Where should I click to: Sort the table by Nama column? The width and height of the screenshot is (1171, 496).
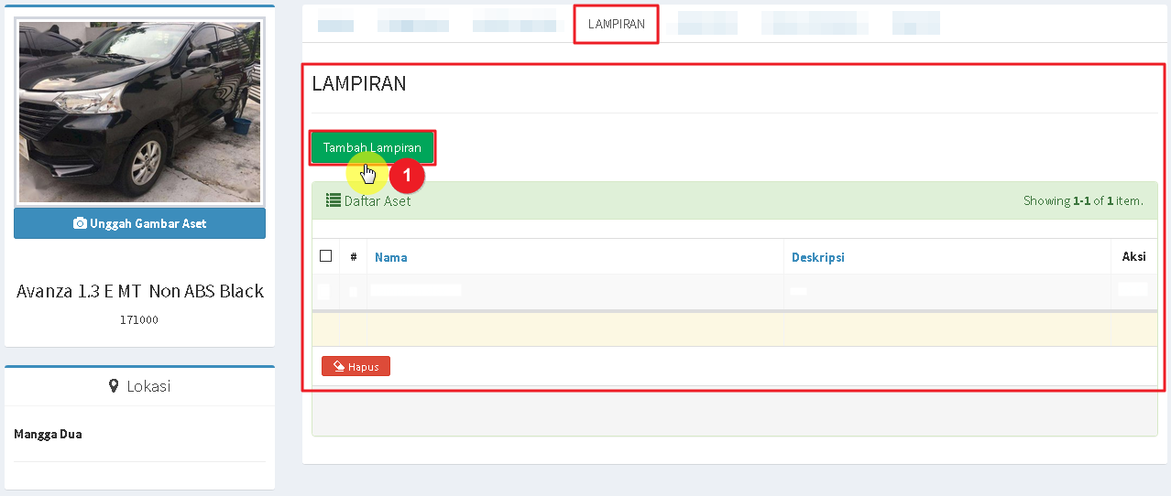(390, 257)
